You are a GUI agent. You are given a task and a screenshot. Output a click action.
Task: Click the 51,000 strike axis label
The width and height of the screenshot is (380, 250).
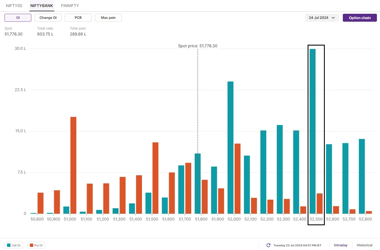click(70, 219)
